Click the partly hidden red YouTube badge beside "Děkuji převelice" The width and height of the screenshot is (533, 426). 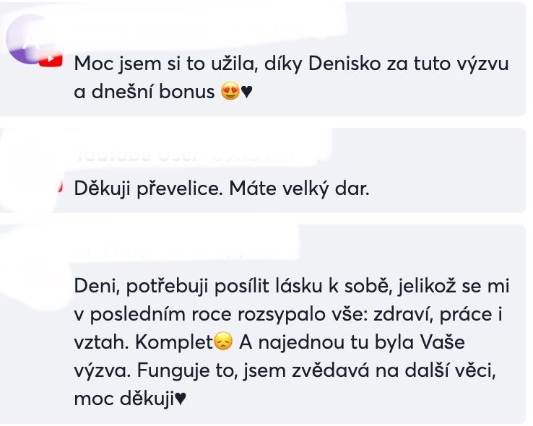pyautogui.click(x=60, y=186)
